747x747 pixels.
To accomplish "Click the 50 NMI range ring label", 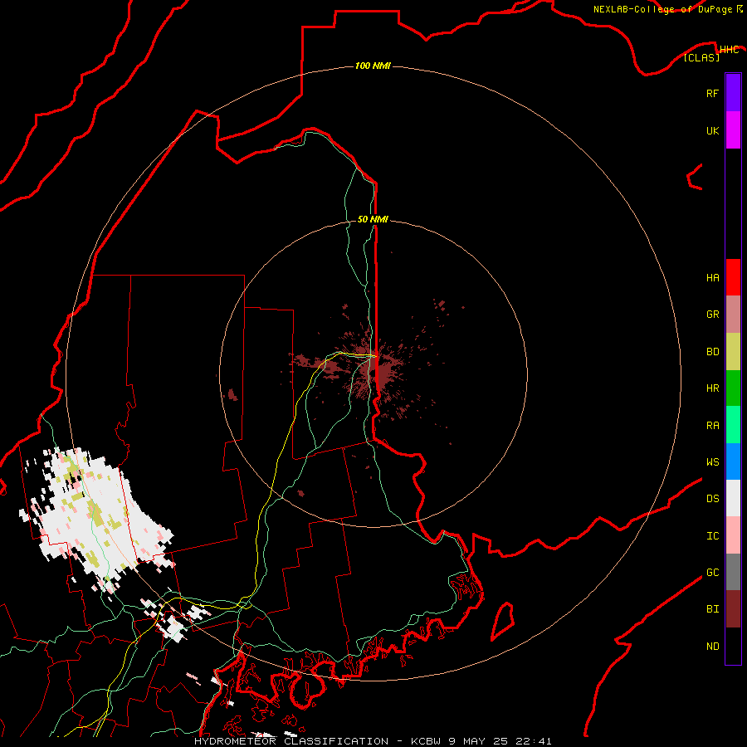I will click(373, 219).
